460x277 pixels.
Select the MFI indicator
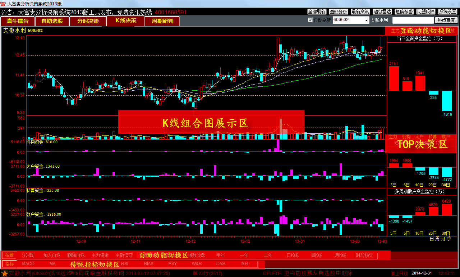(x=245, y=264)
